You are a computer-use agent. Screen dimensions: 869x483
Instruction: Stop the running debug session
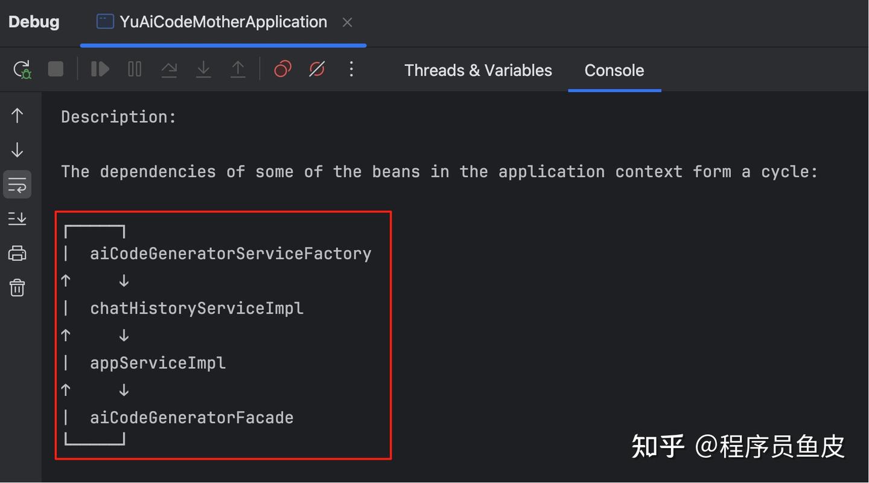point(56,69)
